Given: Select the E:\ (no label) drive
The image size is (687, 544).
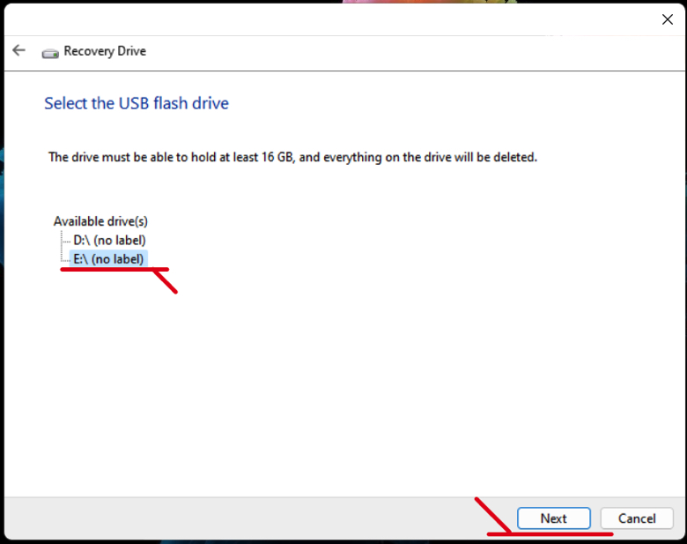Looking at the screenshot, I should click(108, 259).
